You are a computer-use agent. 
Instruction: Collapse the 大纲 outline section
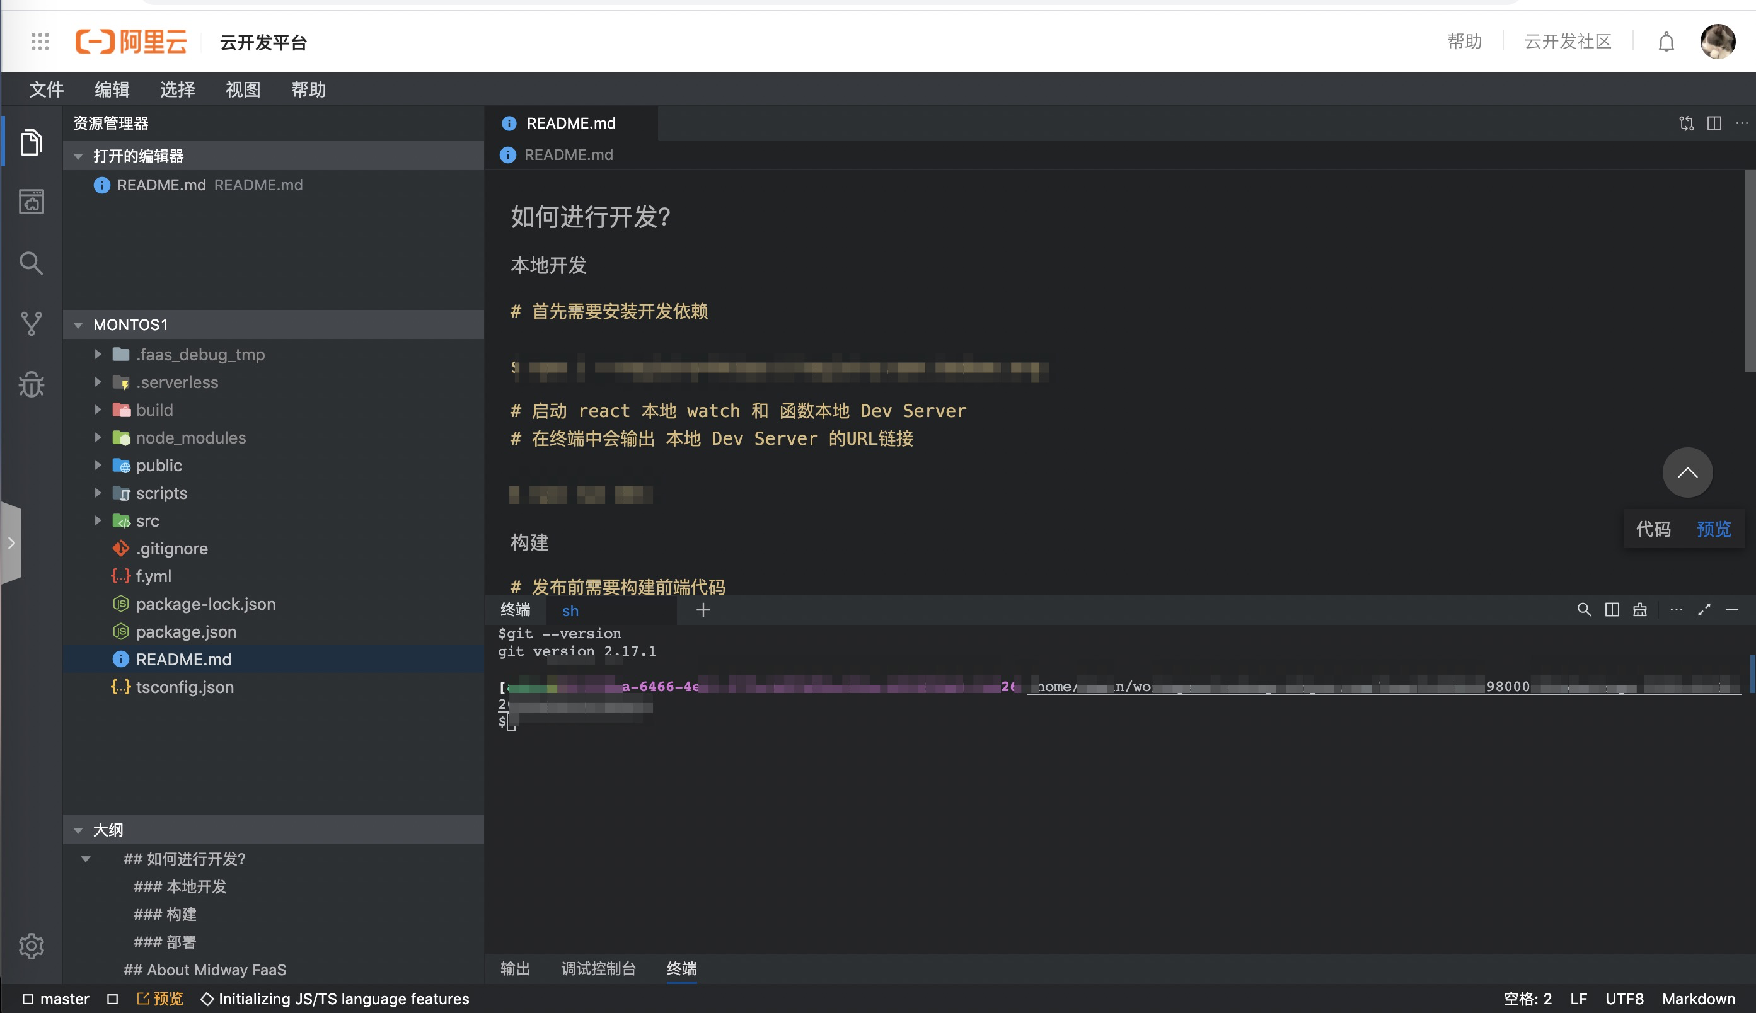click(x=79, y=830)
